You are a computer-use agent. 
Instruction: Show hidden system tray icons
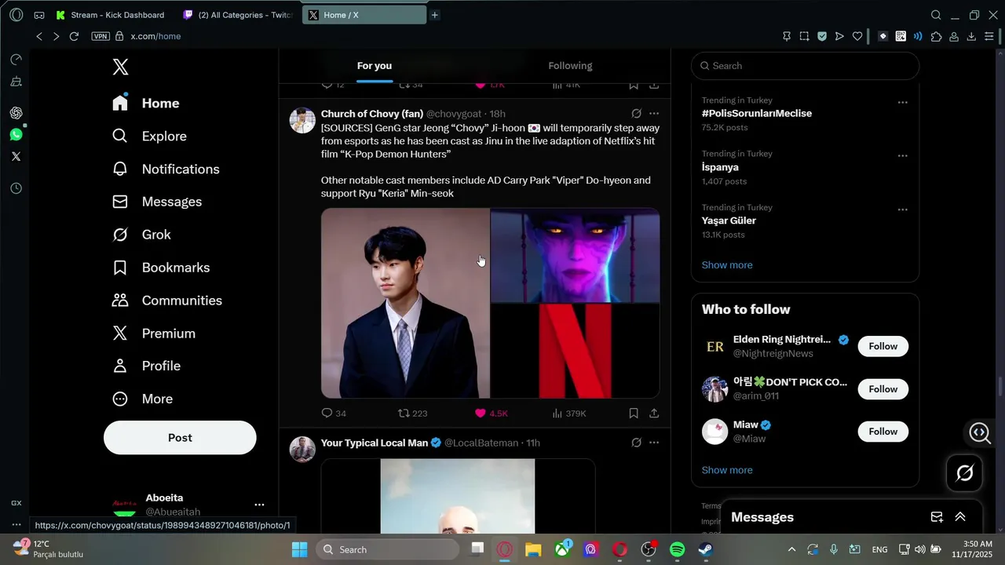(x=791, y=549)
